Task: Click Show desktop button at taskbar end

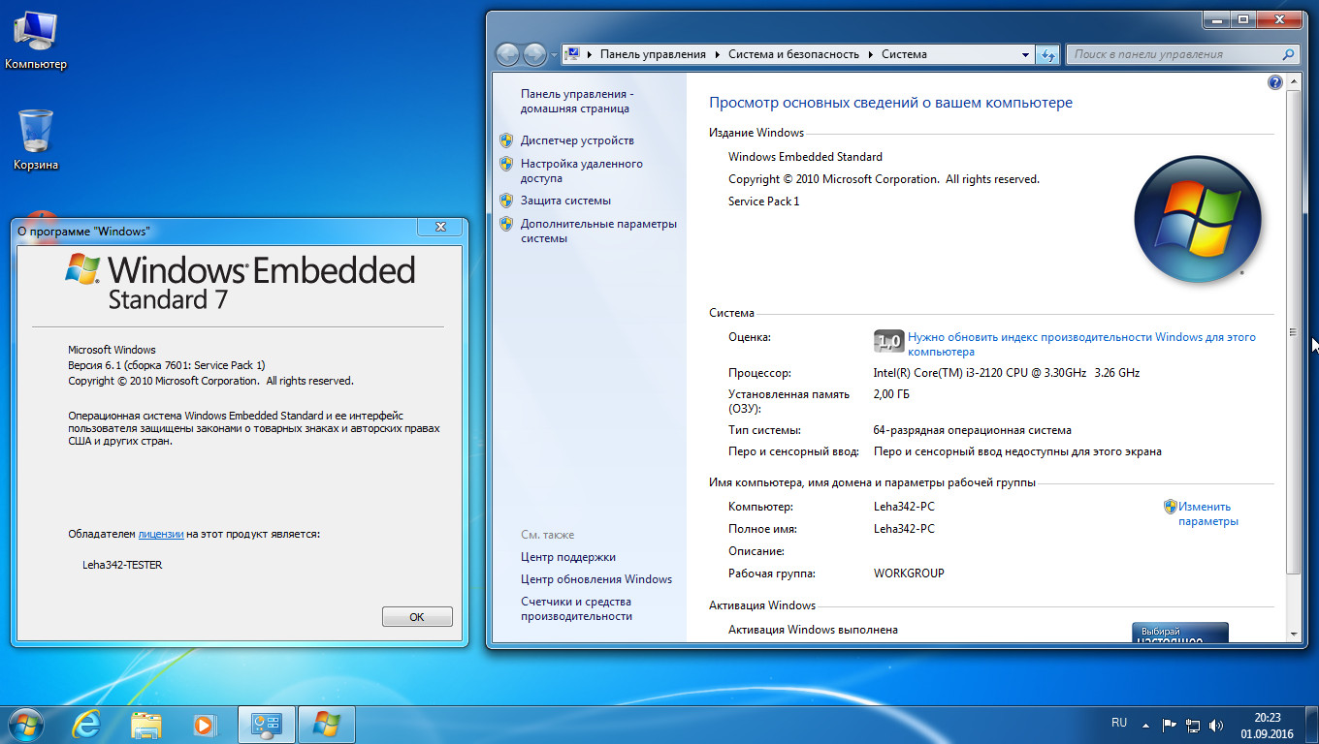Action: (1311, 725)
